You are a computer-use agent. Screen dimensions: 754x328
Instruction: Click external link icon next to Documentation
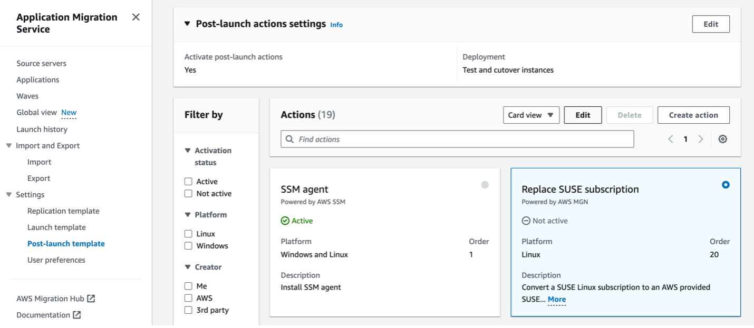tap(77, 315)
